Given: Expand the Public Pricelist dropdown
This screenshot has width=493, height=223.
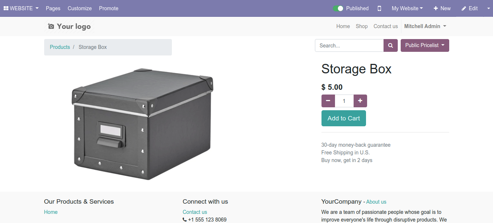Looking at the screenshot, I should click(425, 46).
